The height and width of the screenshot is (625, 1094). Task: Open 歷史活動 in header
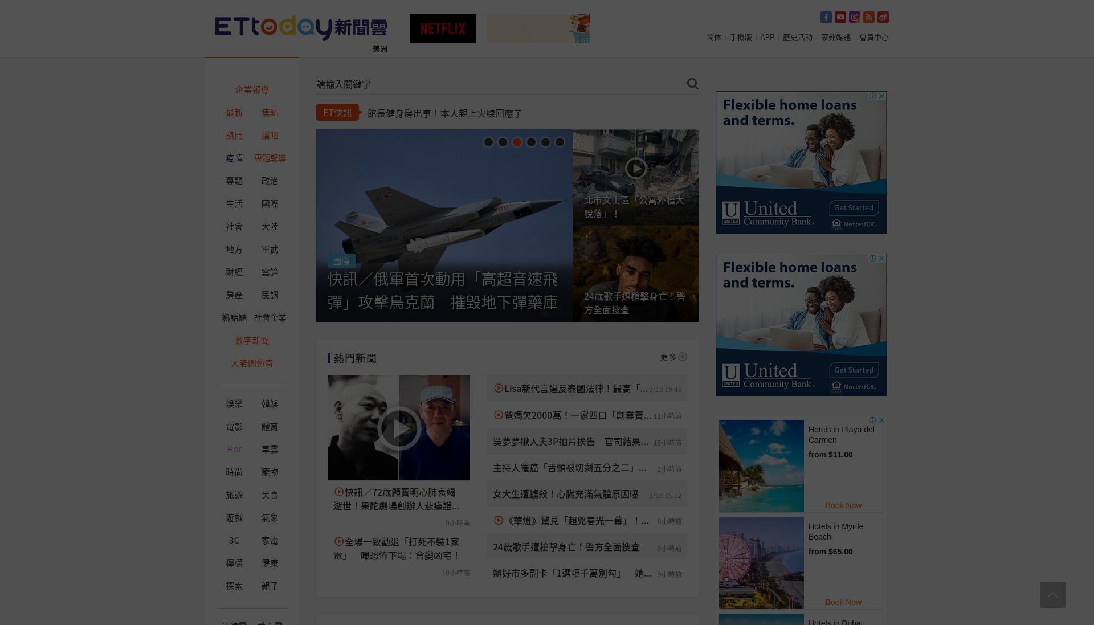798,37
